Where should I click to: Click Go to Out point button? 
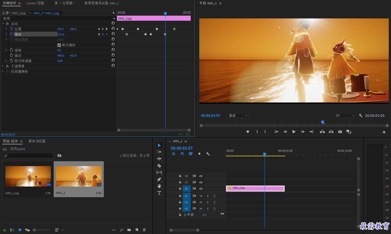311,132
